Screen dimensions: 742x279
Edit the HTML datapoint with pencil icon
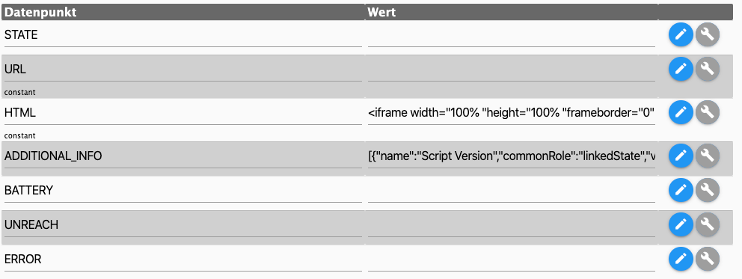681,112
